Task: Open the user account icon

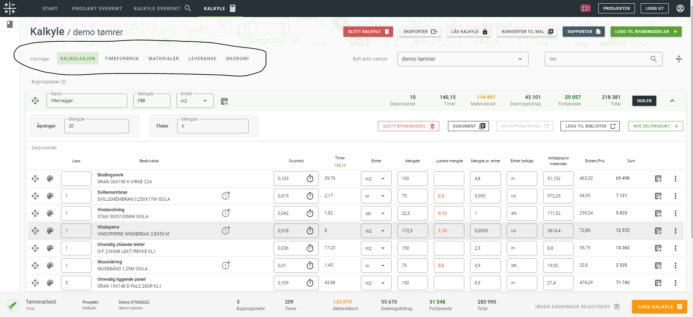Action: click(x=680, y=8)
